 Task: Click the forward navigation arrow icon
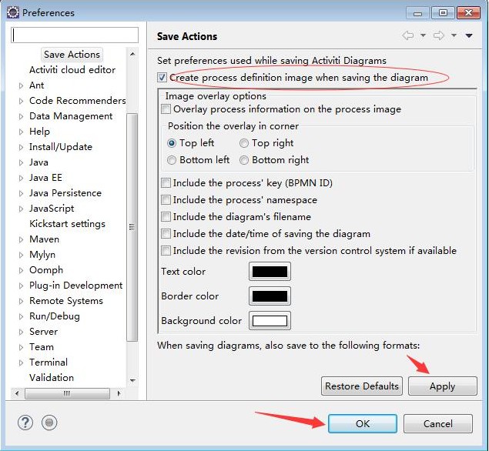[x=439, y=35]
